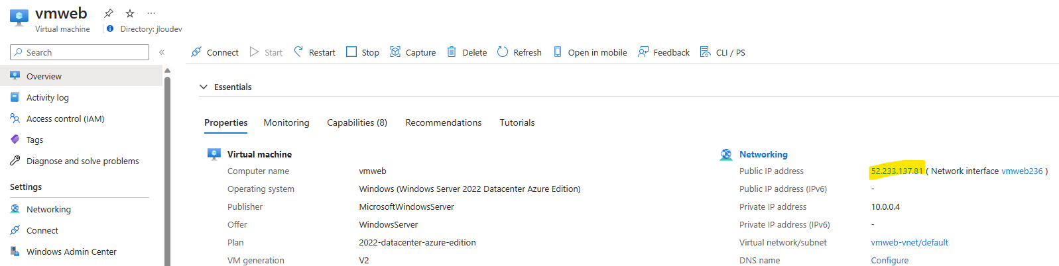Click the Restart circular arrow icon
This screenshot has height=266, width=1059.
(298, 51)
